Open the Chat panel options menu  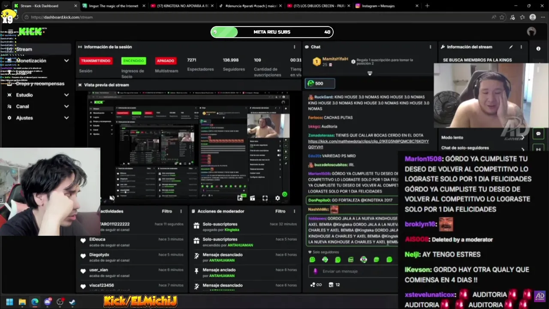pos(430,47)
